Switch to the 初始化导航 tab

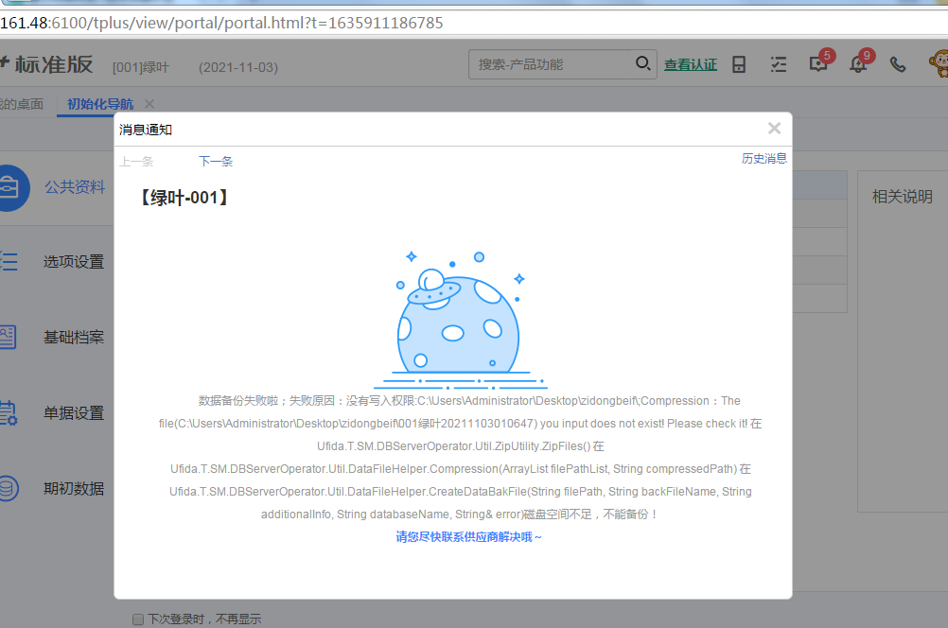(x=100, y=104)
